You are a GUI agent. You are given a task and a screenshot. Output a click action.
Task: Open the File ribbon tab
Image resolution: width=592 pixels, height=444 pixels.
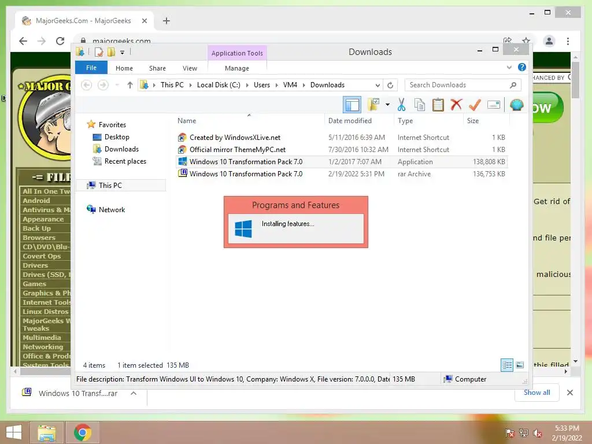coord(91,68)
